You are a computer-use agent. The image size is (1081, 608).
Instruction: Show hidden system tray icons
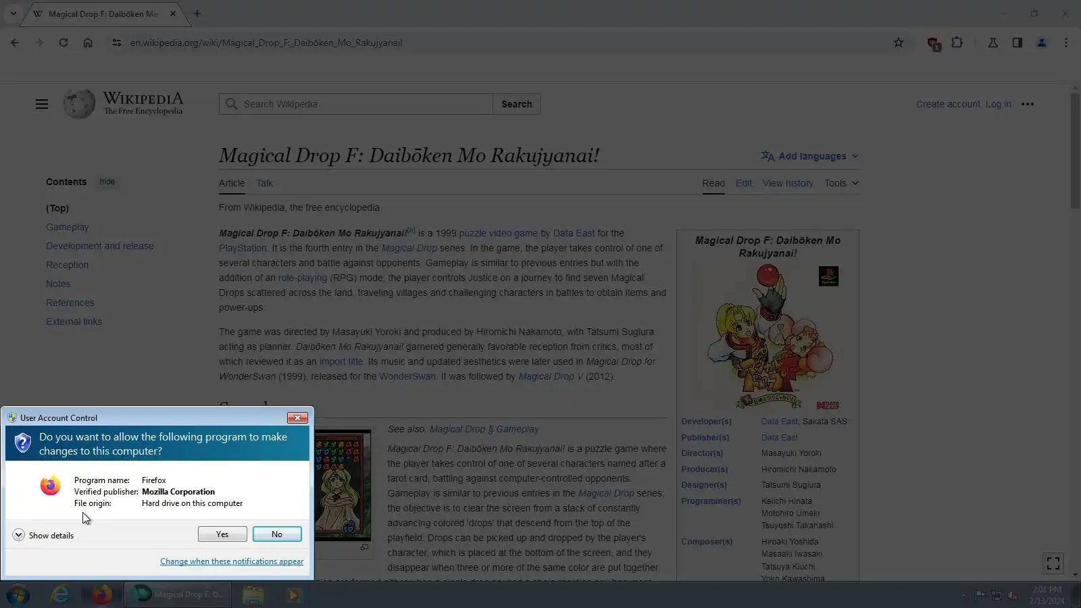tap(963, 596)
